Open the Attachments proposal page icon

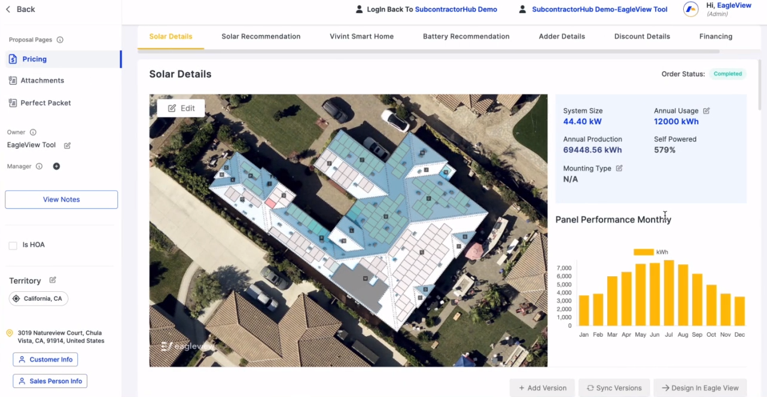click(x=13, y=80)
